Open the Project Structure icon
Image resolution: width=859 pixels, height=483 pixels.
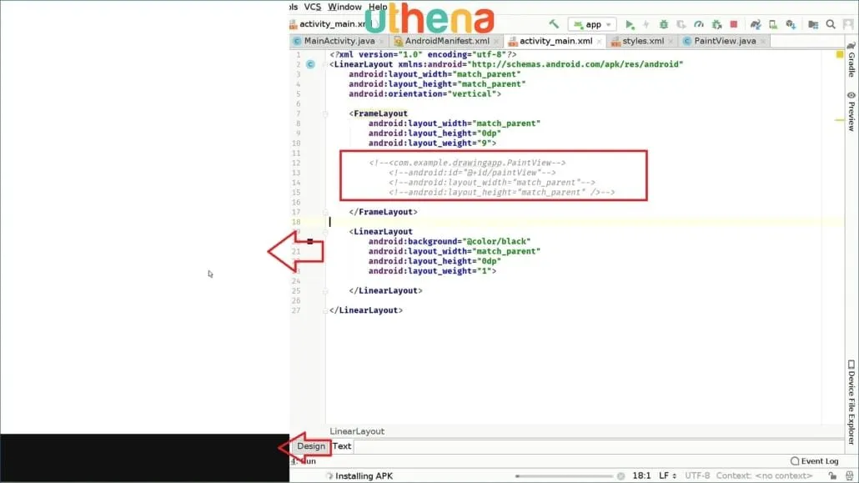click(813, 24)
